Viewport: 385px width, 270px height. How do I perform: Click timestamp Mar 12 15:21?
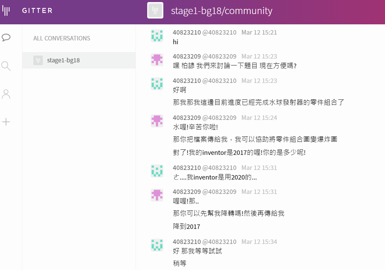point(259,32)
